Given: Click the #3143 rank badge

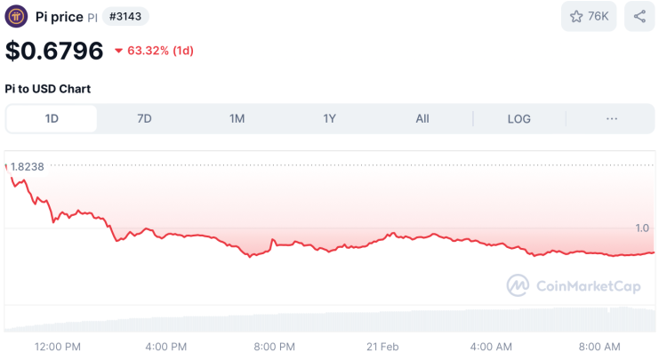Looking at the screenshot, I should coord(125,16).
